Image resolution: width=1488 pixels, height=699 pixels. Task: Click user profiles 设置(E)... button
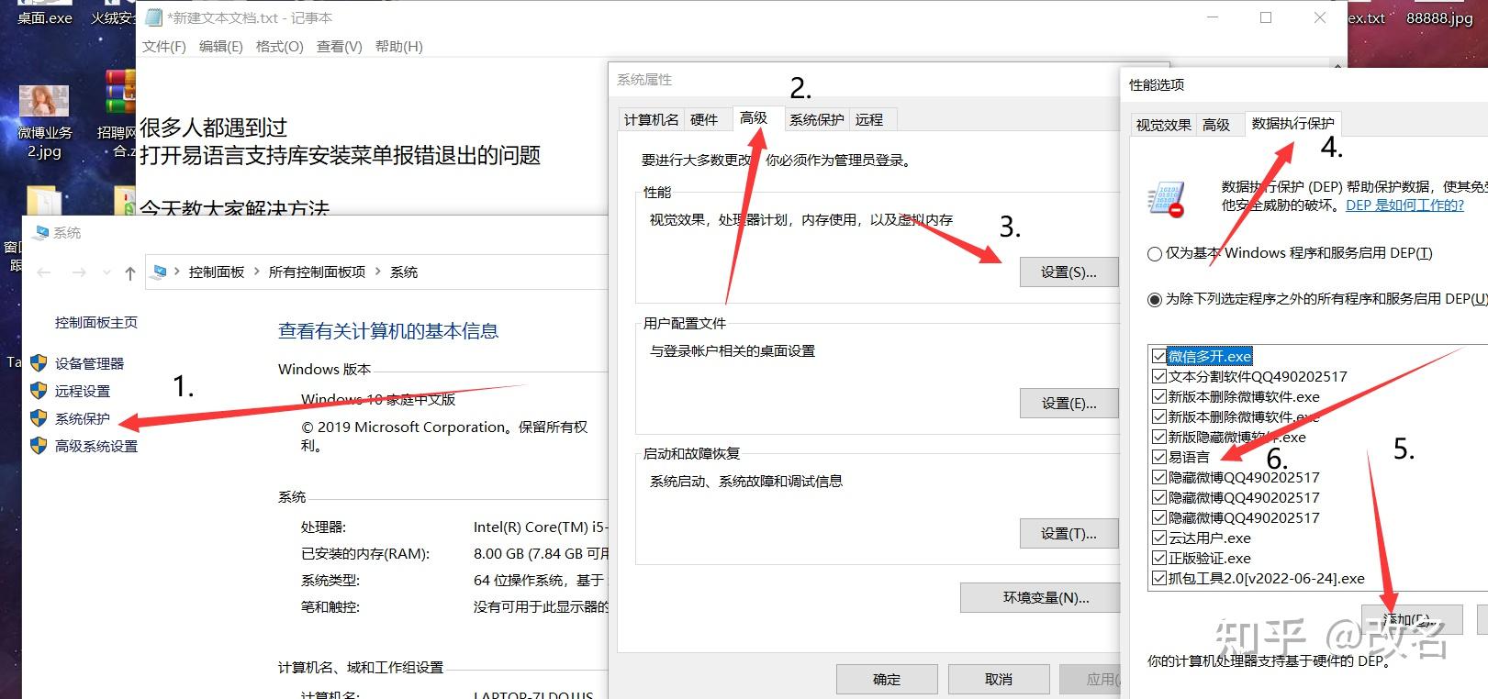1068,403
